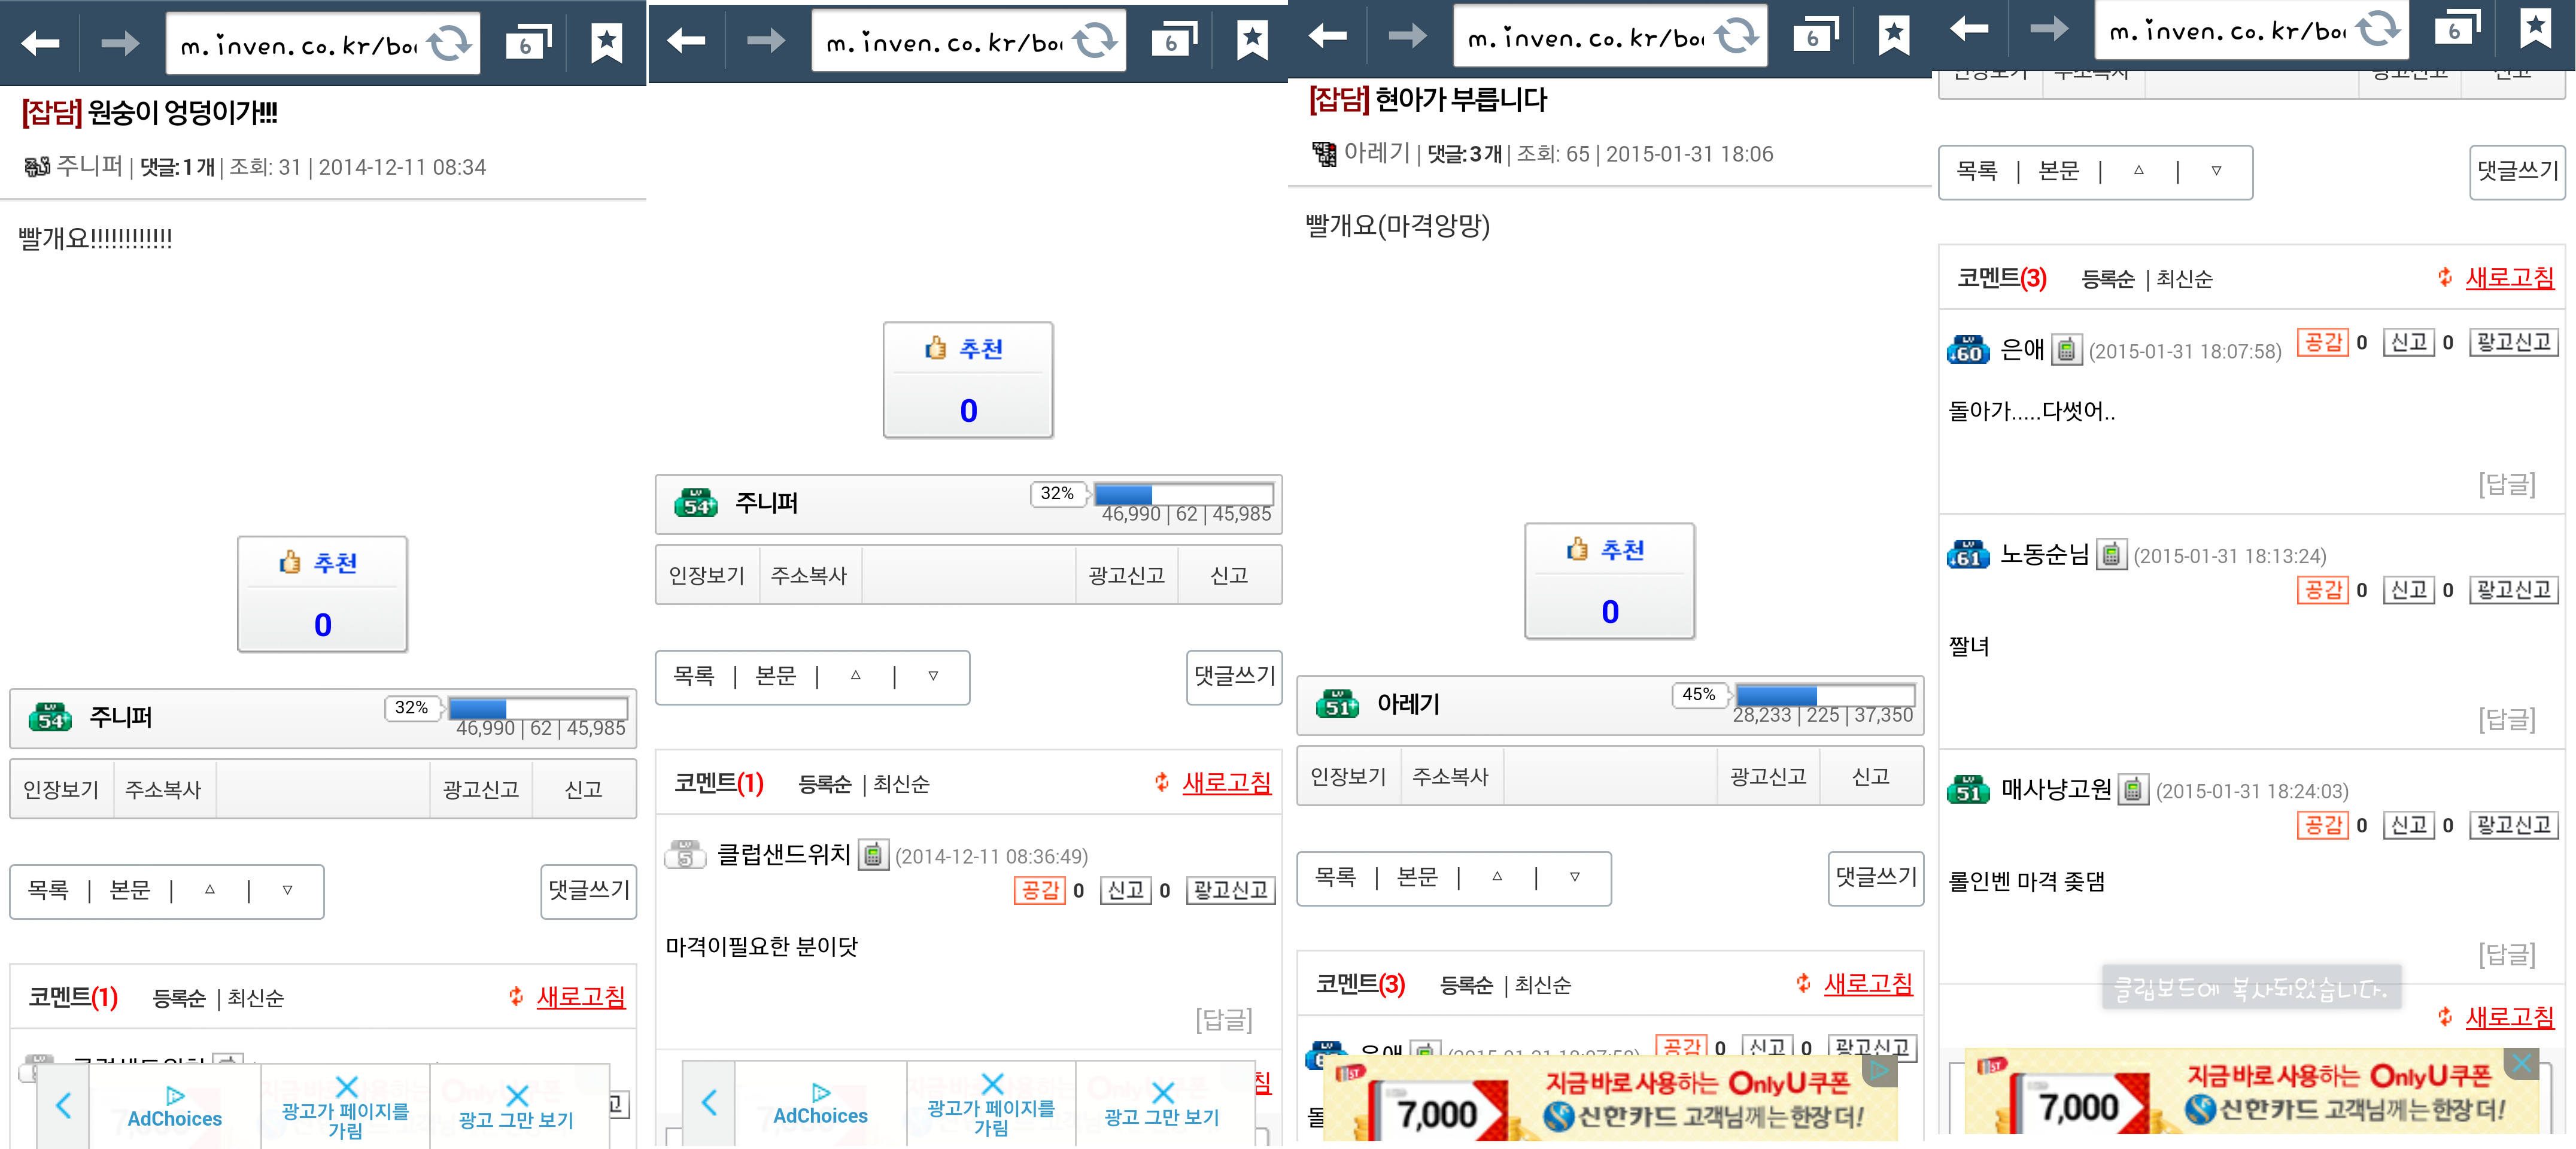Viewport: 2576px width, 1149px height.
Task: Click 공감 on 노동순님's comment
Action: pos(2322,590)
